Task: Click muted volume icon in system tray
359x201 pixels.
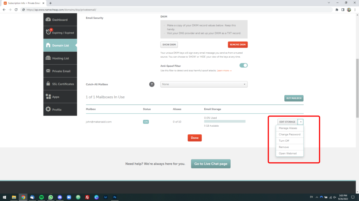Action: pos(335,198)
